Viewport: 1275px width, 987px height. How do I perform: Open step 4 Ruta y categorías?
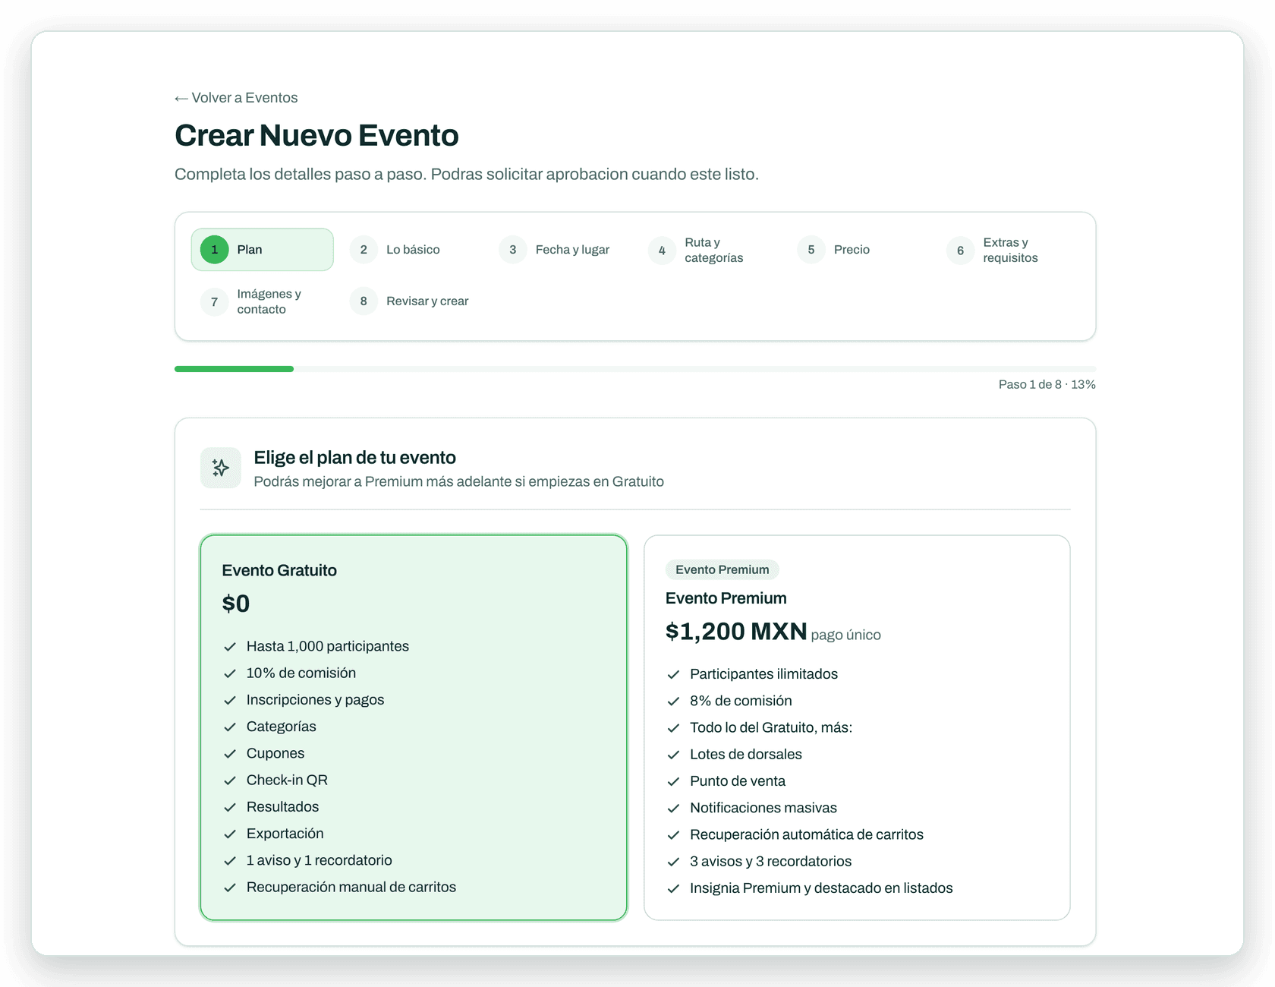coord(710,250)
